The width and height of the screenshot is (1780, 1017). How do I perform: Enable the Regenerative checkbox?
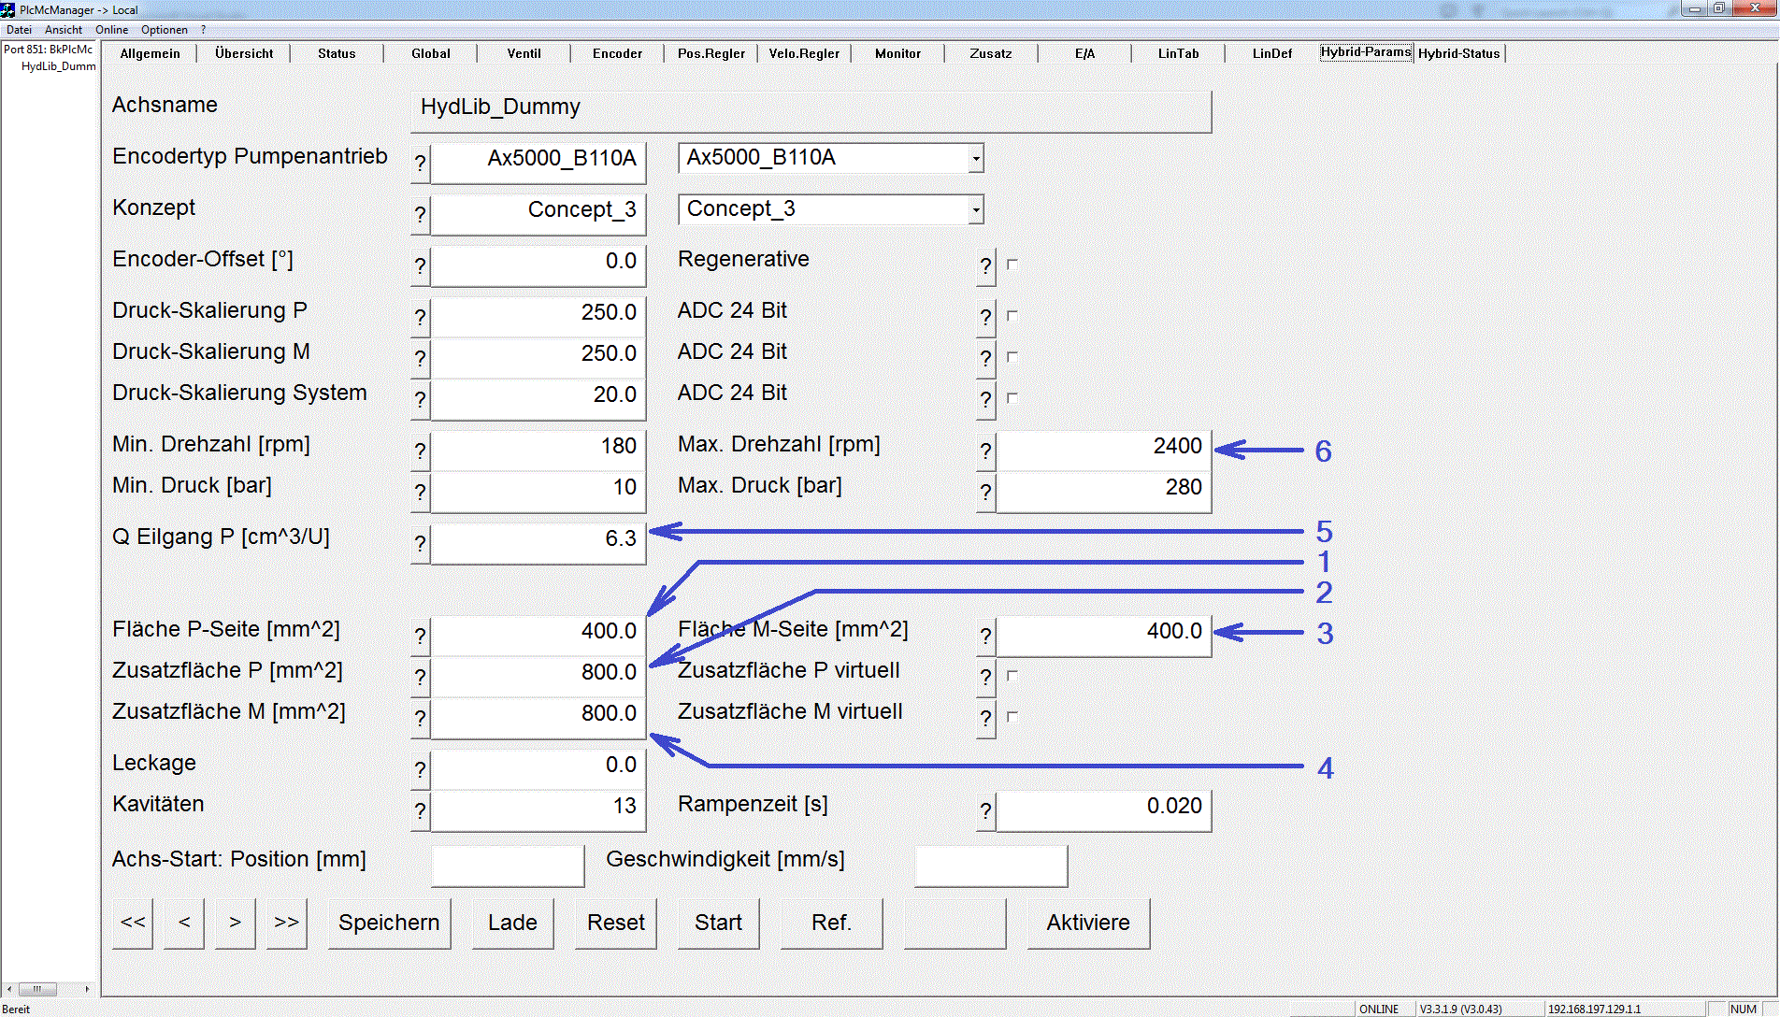[x=1012, y=265]
